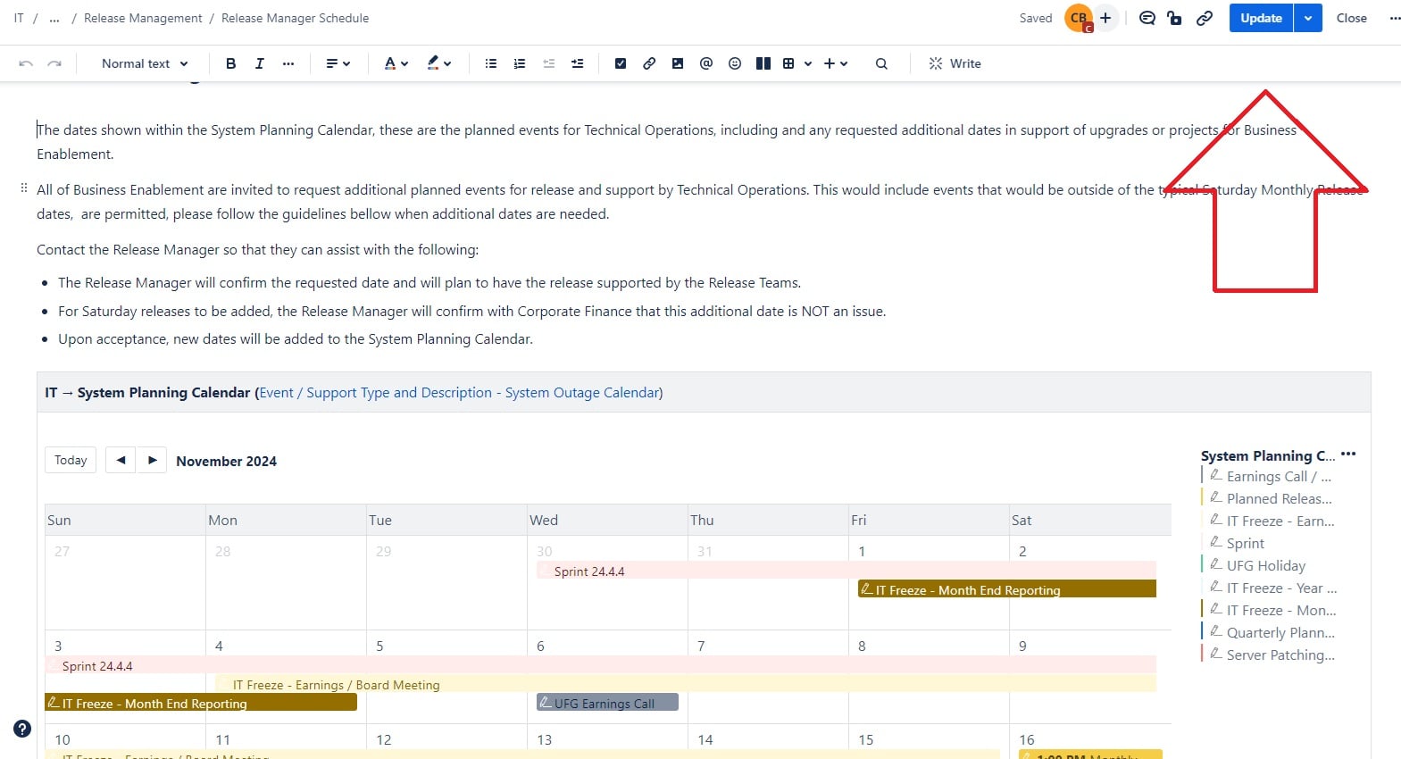This screenshot has height=759, width=1401.
Task: Toggle bold formatting in the toolbar
Action: pyautogui.click(x=230, y=63)
